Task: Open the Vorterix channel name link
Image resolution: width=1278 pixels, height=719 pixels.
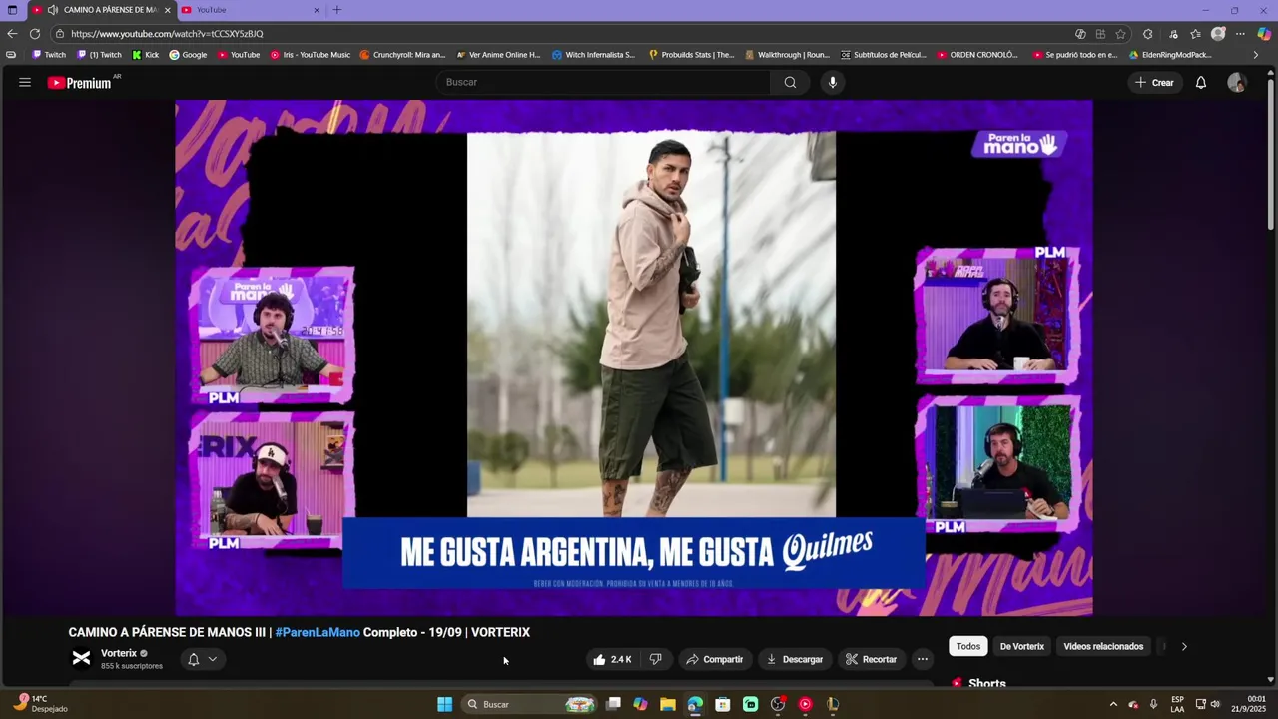Action: 119,653
